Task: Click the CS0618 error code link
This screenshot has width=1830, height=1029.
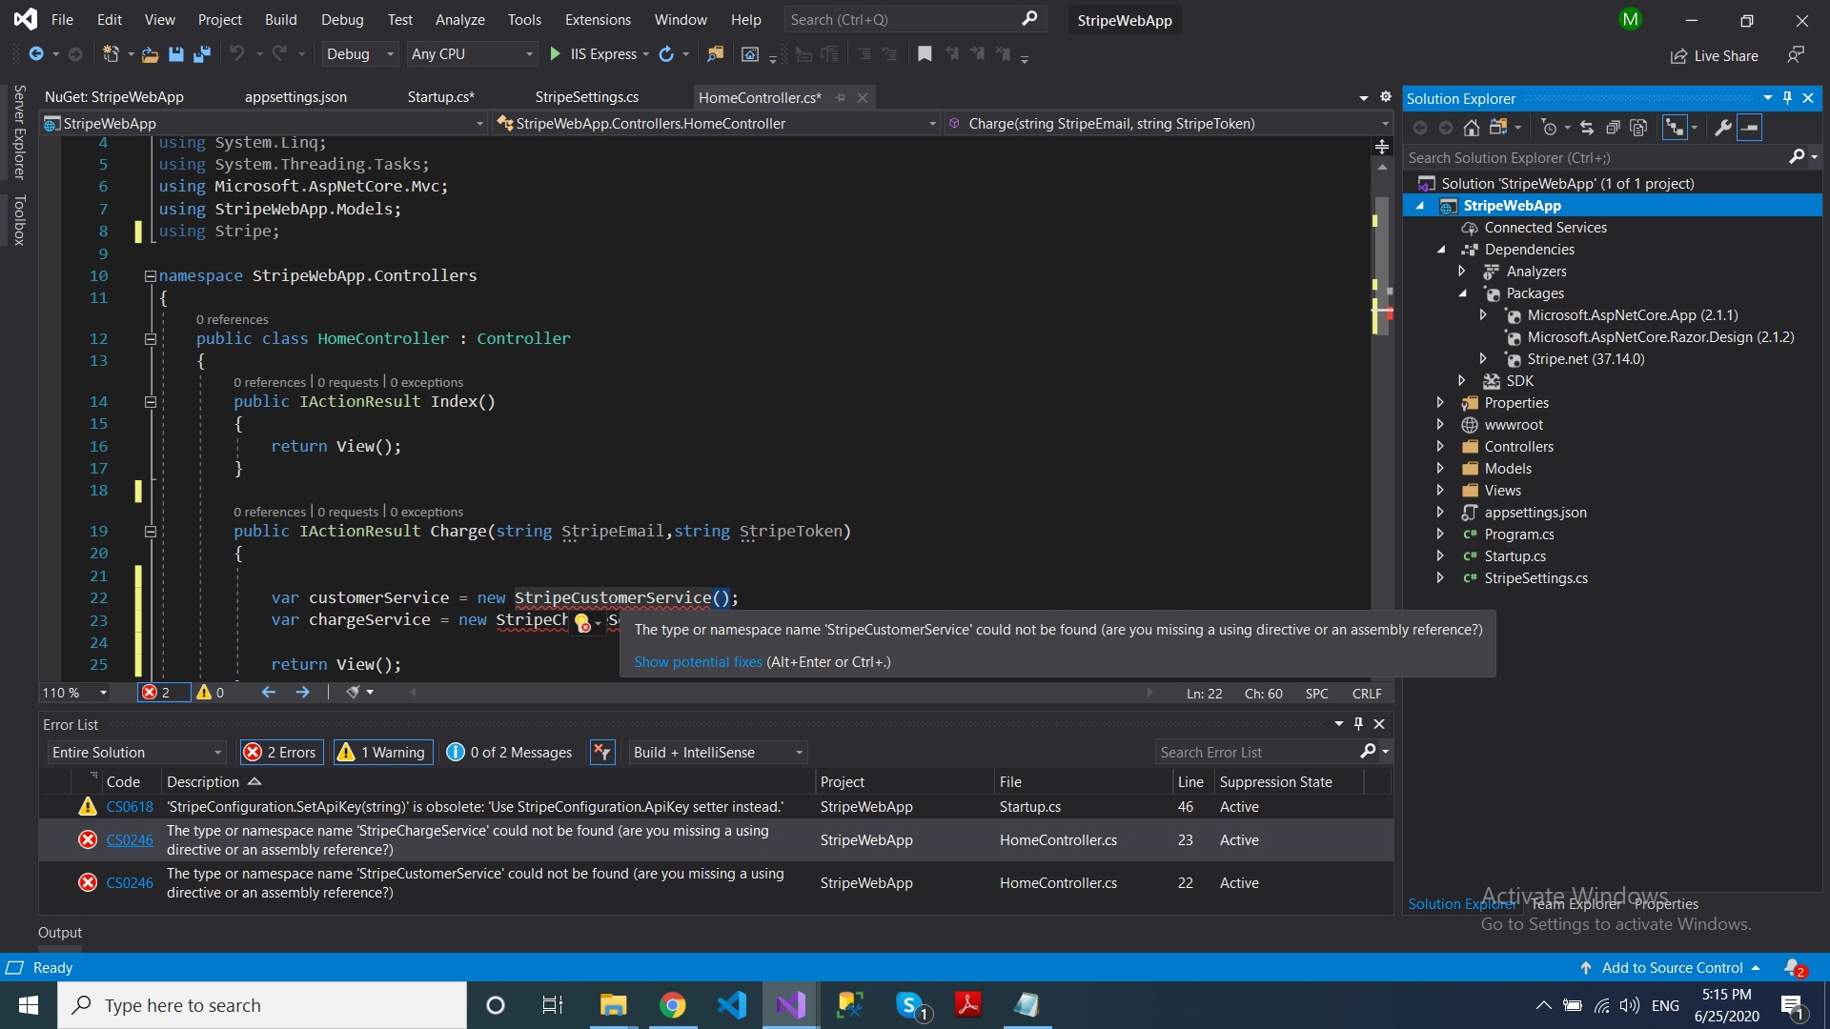Action: [130, 807]
